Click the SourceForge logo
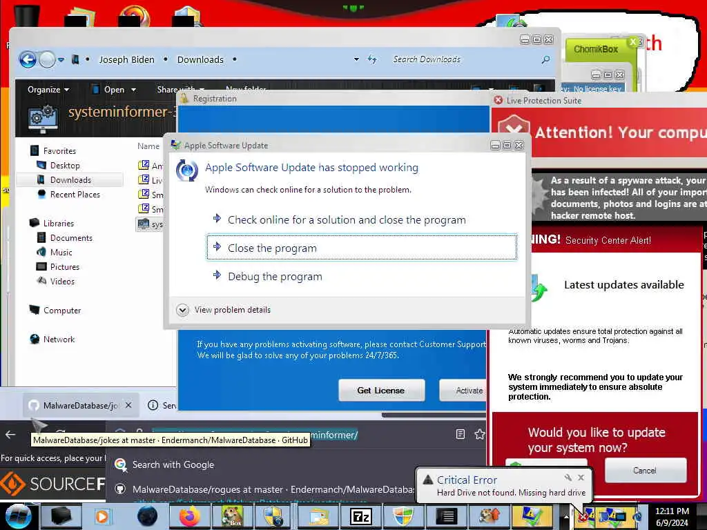Viewport: 707px width, 530px height. click(52, 484)
